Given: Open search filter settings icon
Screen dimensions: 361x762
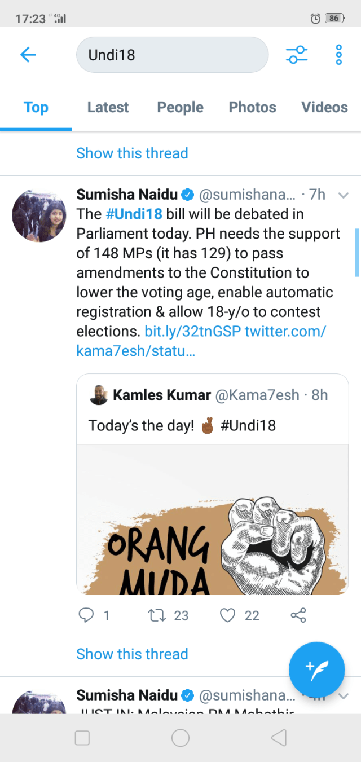Looking at the screenshot, I should 296,55.
